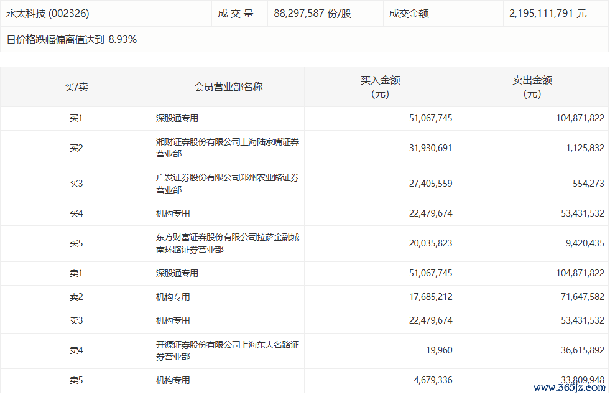
Task: Select turnover value 2,195,111,791 元
Action: [548, 14]
